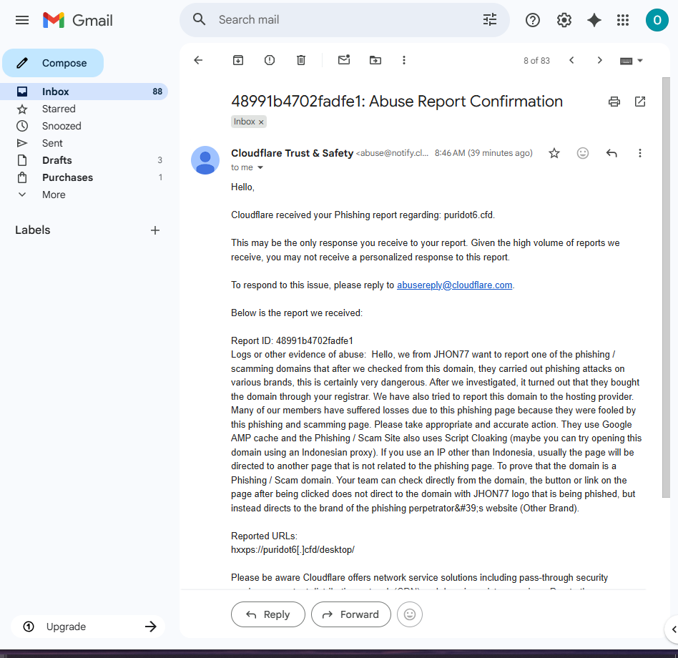678x658 pixels.
Task: Add emoji reaction beside Forward button
Action: (x=410, y=614)
